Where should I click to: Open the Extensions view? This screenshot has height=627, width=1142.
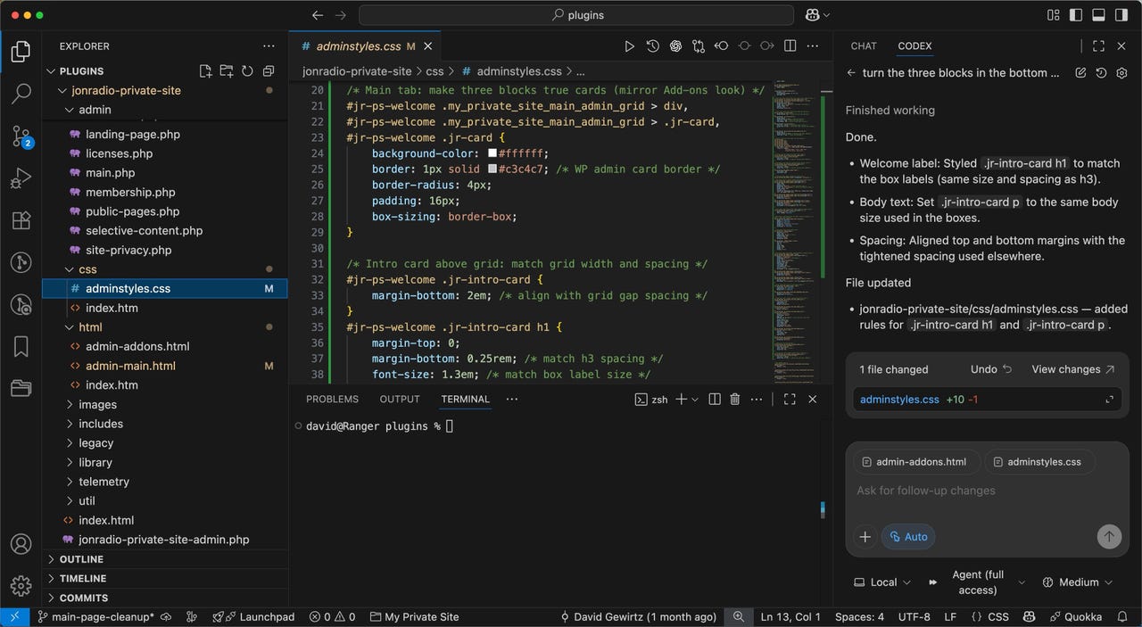coord(21,220)
